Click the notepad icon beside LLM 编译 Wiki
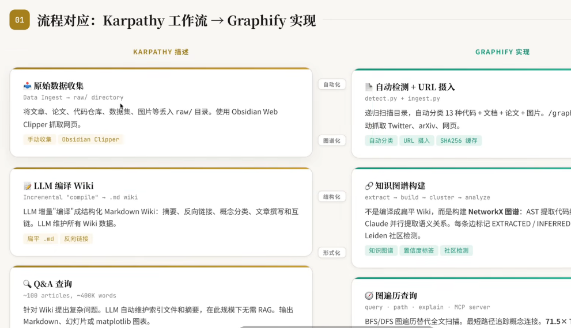Viewport: 571px width, 328px height. [x=27, y=186]
